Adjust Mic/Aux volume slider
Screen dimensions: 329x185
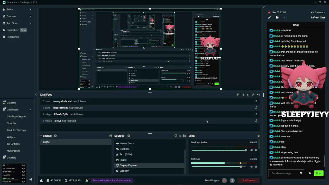click(219, 167)
